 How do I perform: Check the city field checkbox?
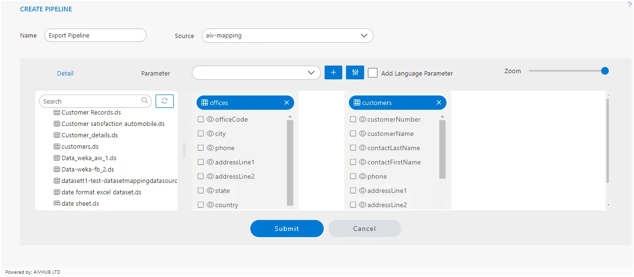click(x=201, y=134)
